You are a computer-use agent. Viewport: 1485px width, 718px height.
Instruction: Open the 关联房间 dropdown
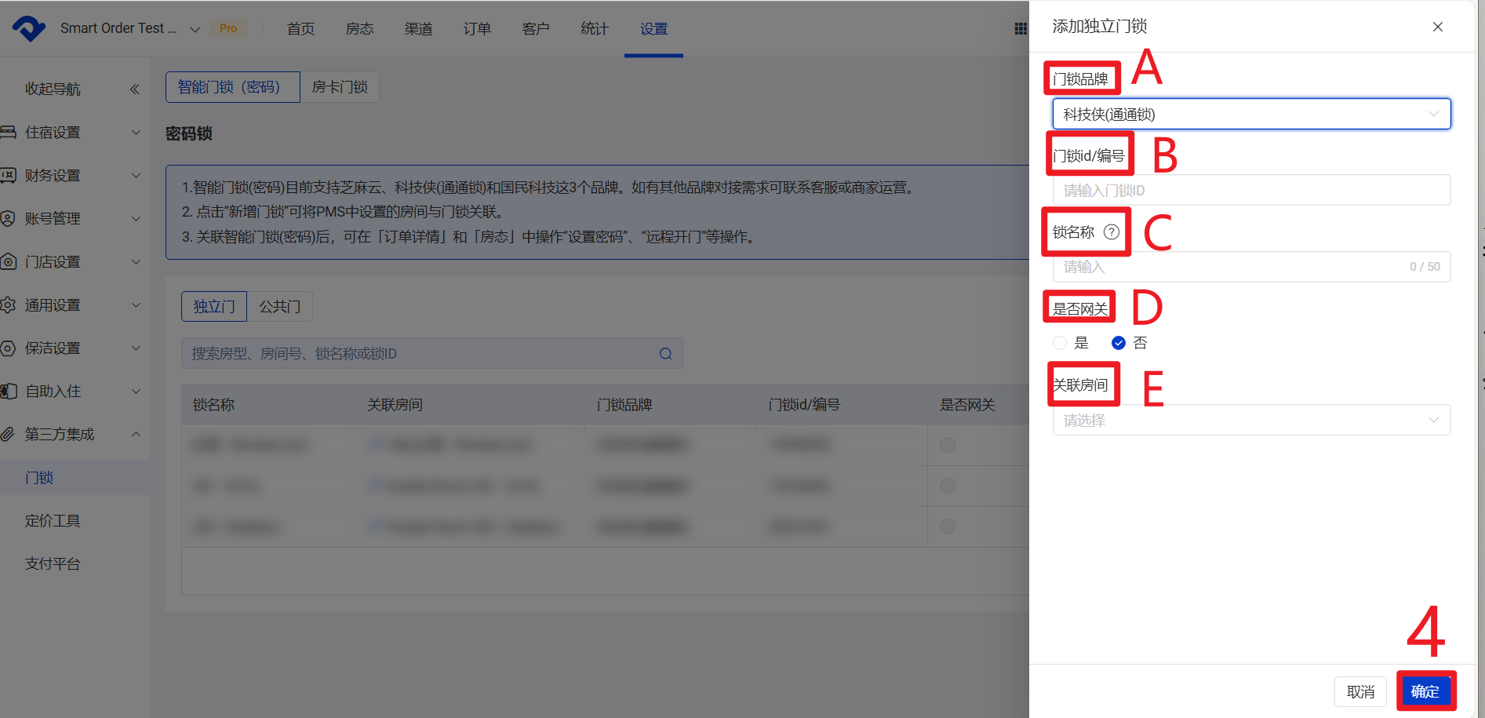pos(1250,421)
